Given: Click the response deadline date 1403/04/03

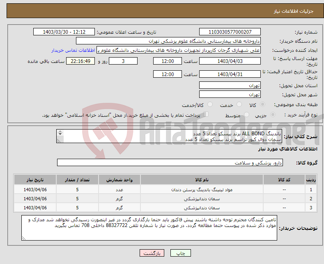Looking at the screenshot, I should click(230, 61).
